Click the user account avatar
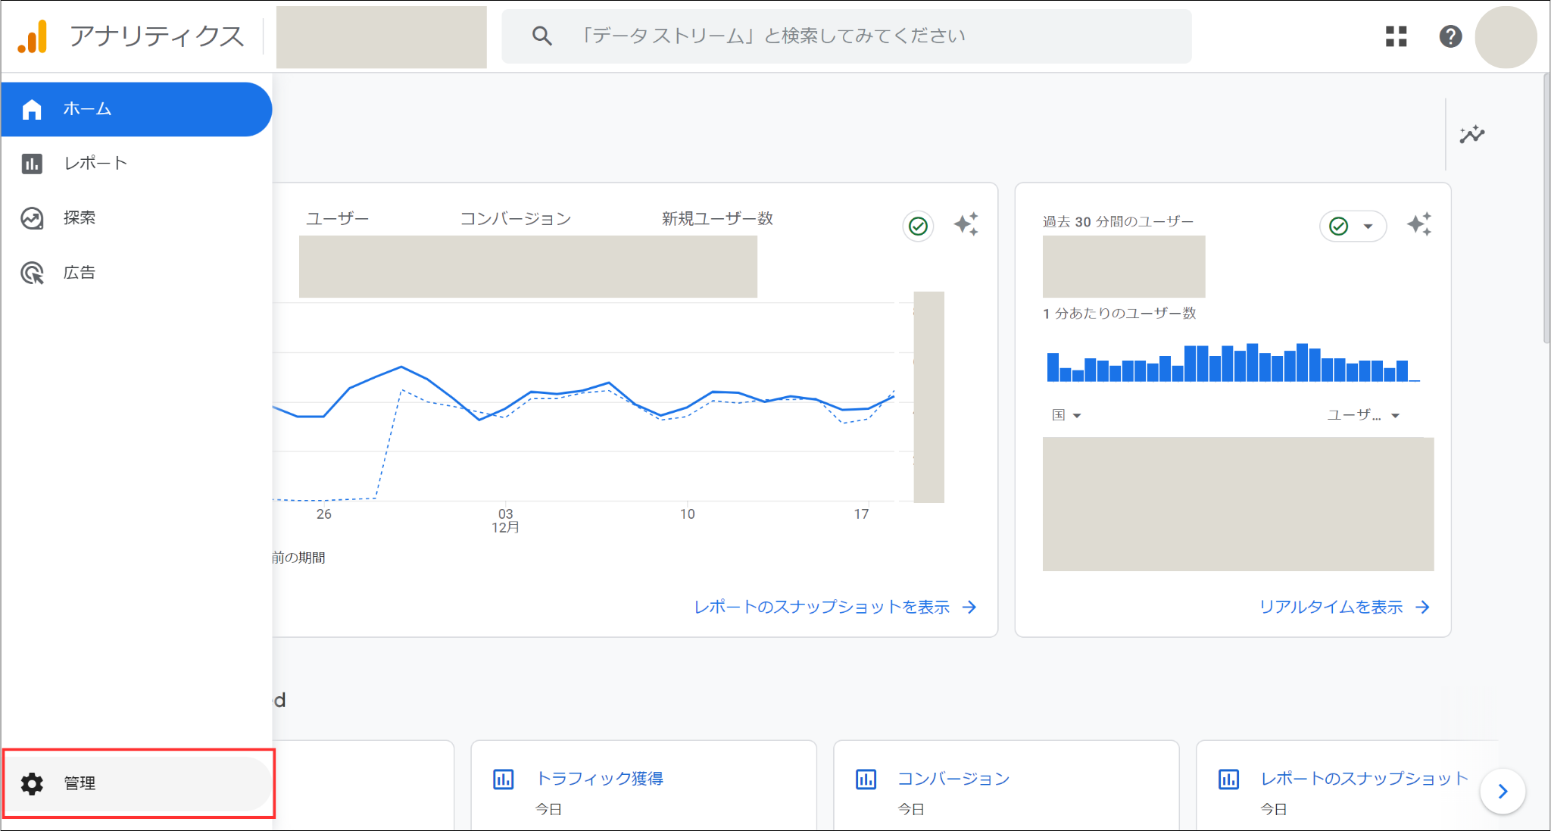 [x=1506, y=37]
